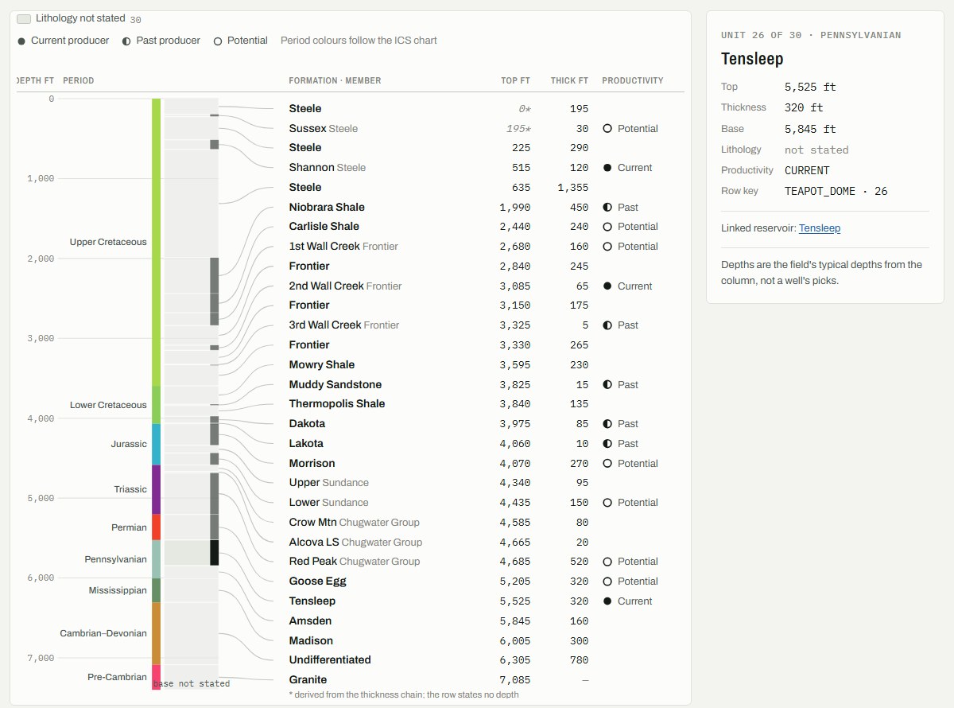Click the Past icon for 3rd Wall Creek
The image size is (954, 708).
click(x=607, y=325)
